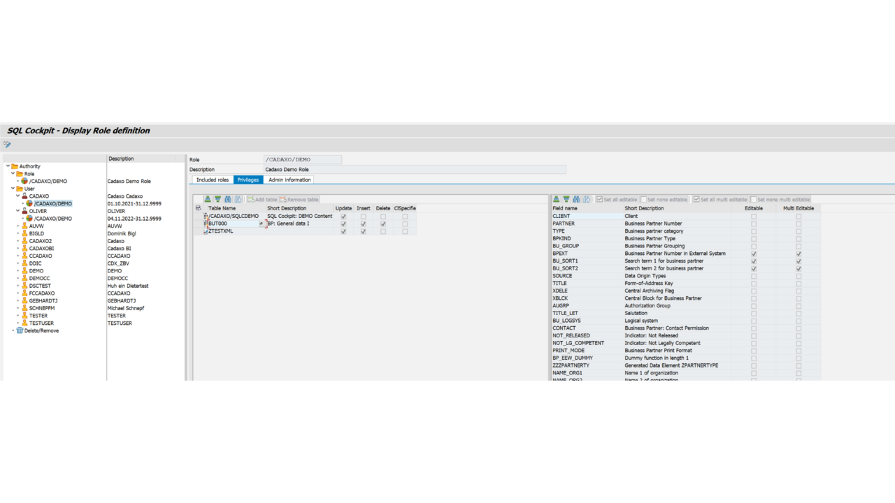Open the value help dropdown on BUT000 cell
The height and width of the screenshot is (503, 895).
262,223
